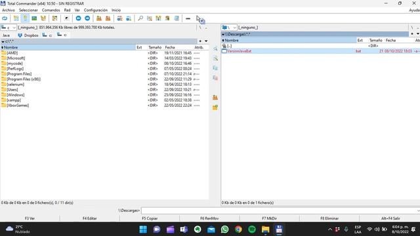Enable thumbnails view in toolbar

pos(34,18)
